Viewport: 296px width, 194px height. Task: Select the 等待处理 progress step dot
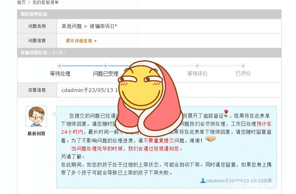click(60, 66)
